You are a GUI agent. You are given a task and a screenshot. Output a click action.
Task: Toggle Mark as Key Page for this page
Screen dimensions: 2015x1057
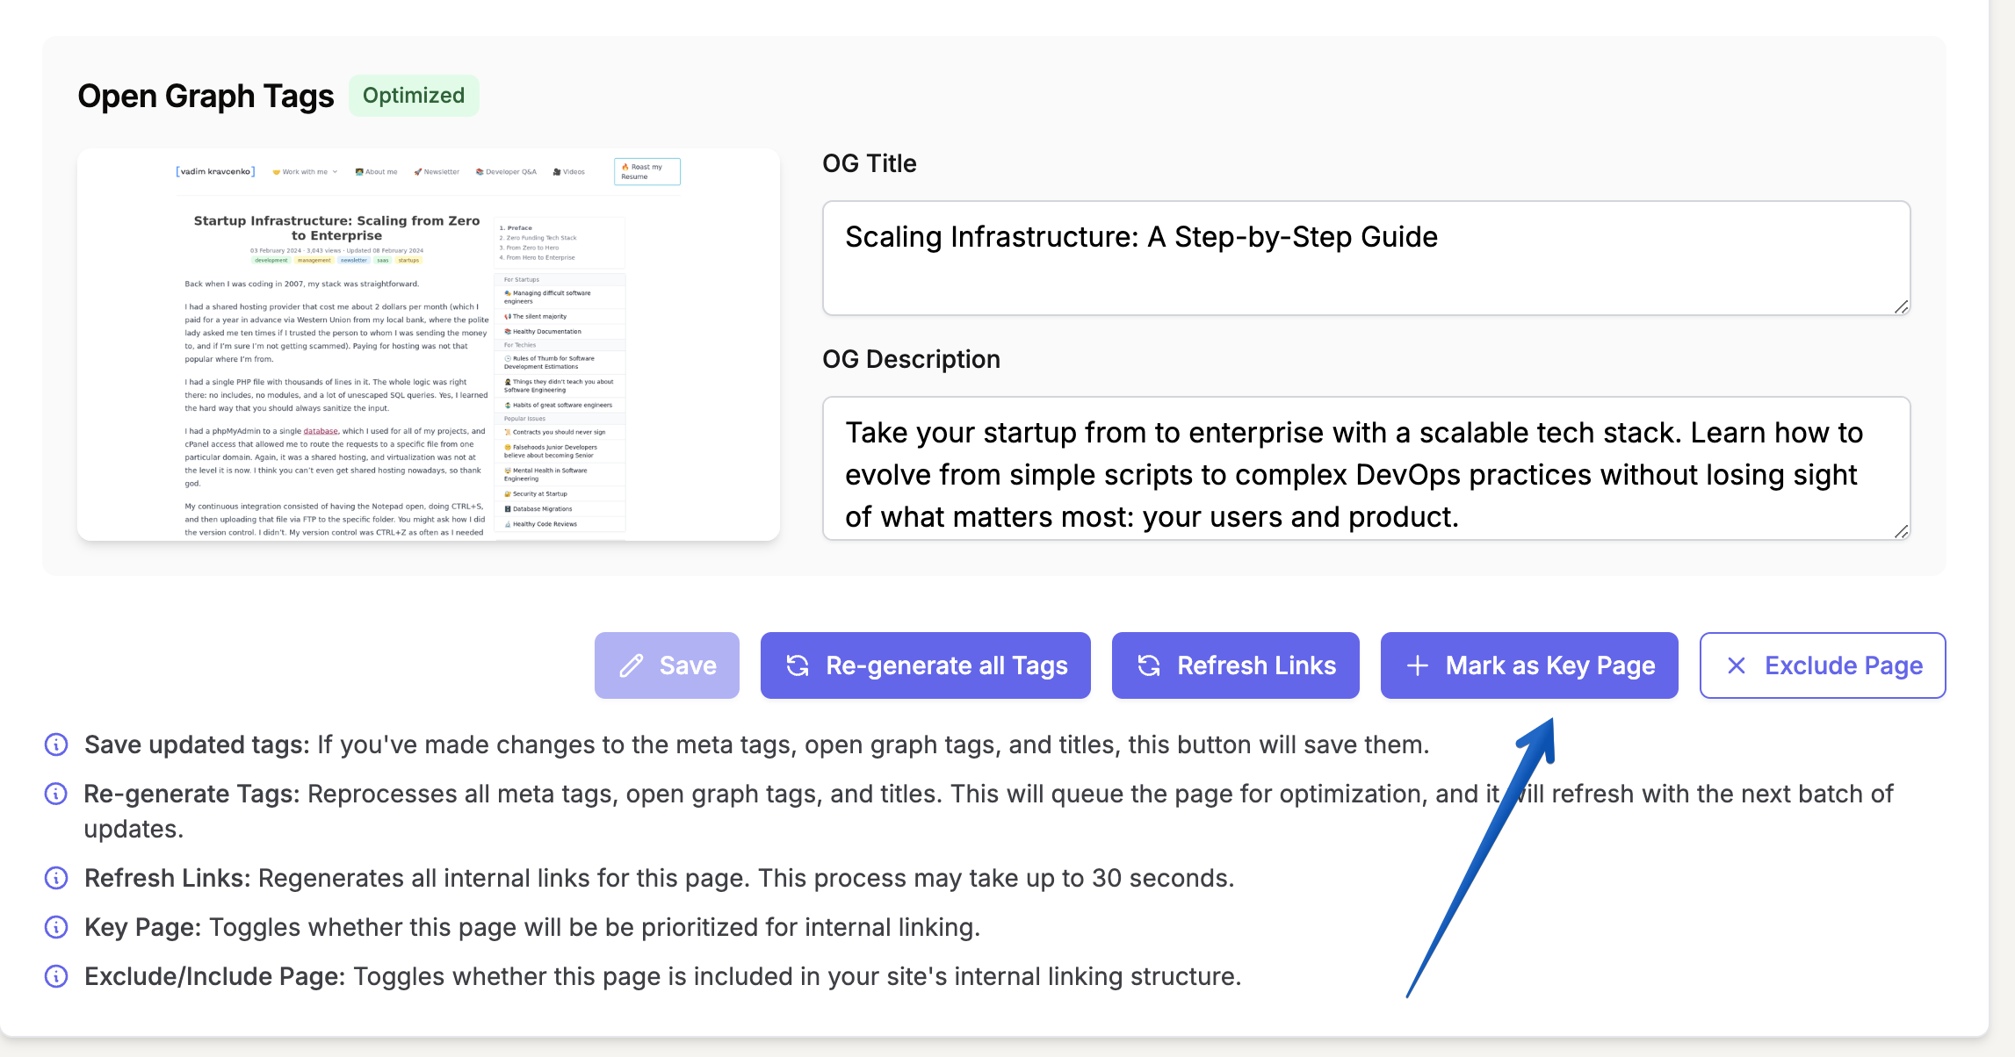pos(1528,665)
